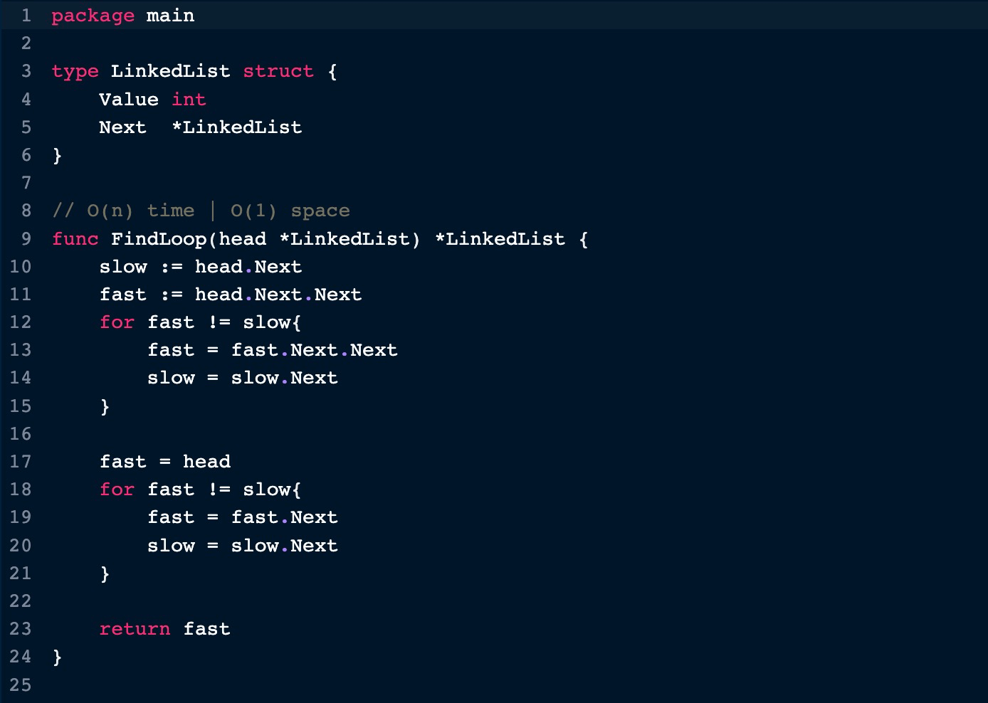Click '*LinkedList' type on line 5
Viewport: 988px width, 703px height.
pos(236,127)
